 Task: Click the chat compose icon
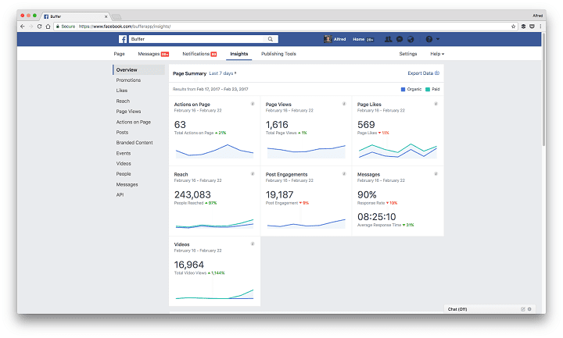[x=523, y=309]
